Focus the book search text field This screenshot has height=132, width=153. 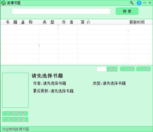click(61, 11)
